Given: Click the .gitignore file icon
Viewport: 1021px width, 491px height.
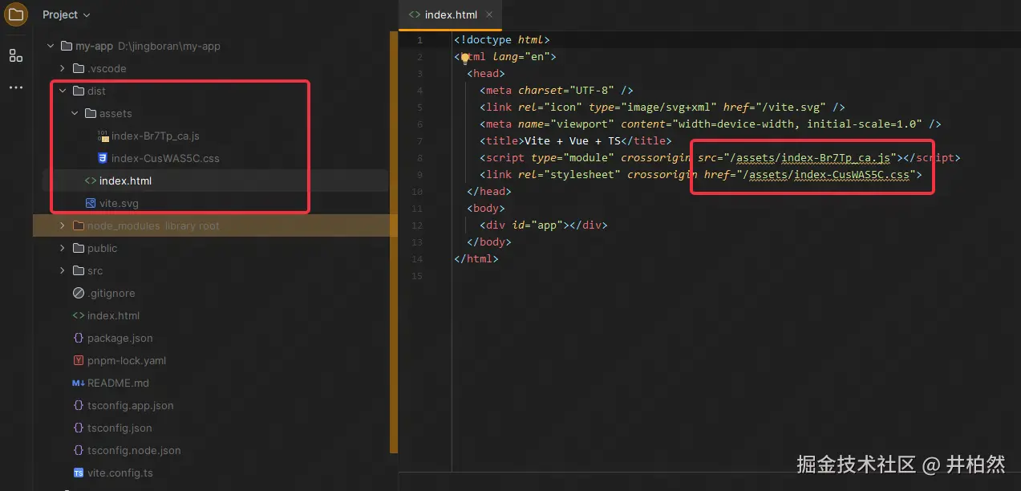Looking at the screenshot, I should [x=78, y=293].
